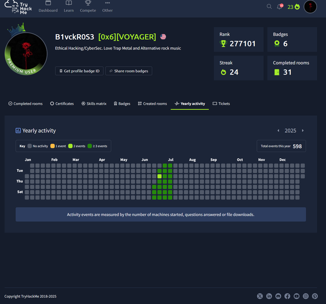The width and height of the screenshot is (326, 304).
Task: Click the Jul month label
Action: (171, 160)
